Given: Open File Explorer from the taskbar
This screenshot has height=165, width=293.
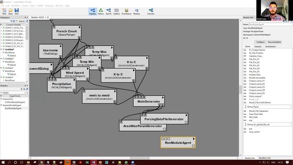Looking at the screenshot, I should pyautogui.click(x=28, y=162).
